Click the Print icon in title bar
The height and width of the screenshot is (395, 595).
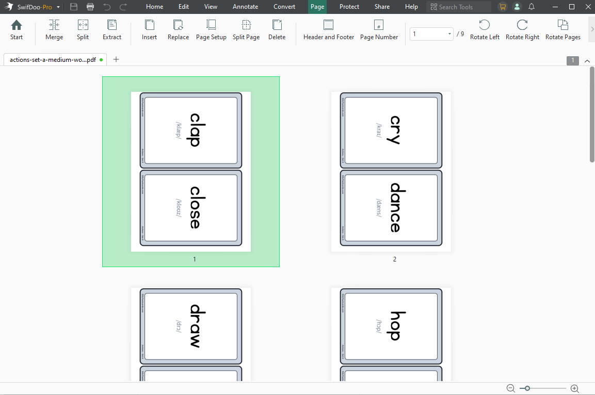point(90,7)
